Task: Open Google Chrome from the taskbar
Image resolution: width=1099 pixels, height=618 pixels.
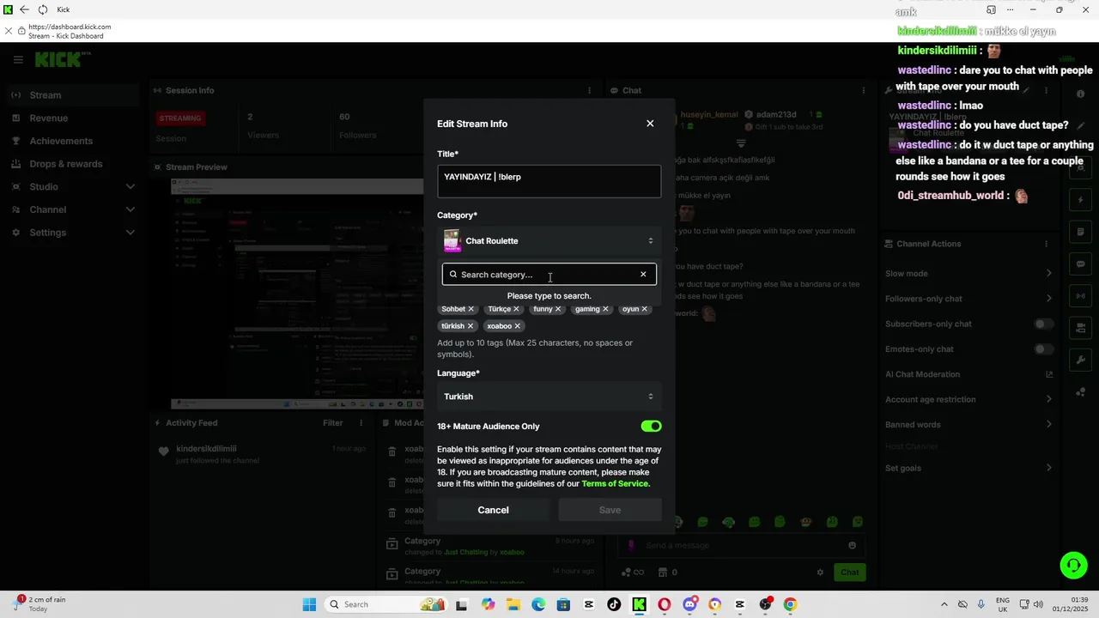Action: pos(790,604)
